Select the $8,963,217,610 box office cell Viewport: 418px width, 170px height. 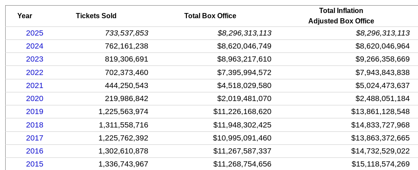(244, 59)
